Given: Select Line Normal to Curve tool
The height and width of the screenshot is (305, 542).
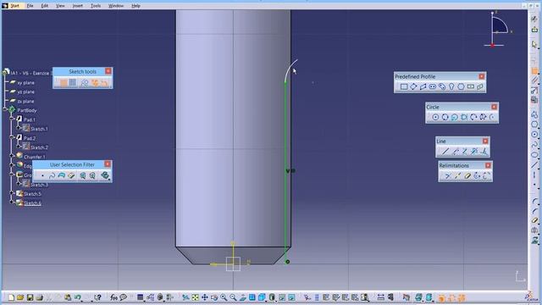Looking at the screenshot, I should coord(484,151).
